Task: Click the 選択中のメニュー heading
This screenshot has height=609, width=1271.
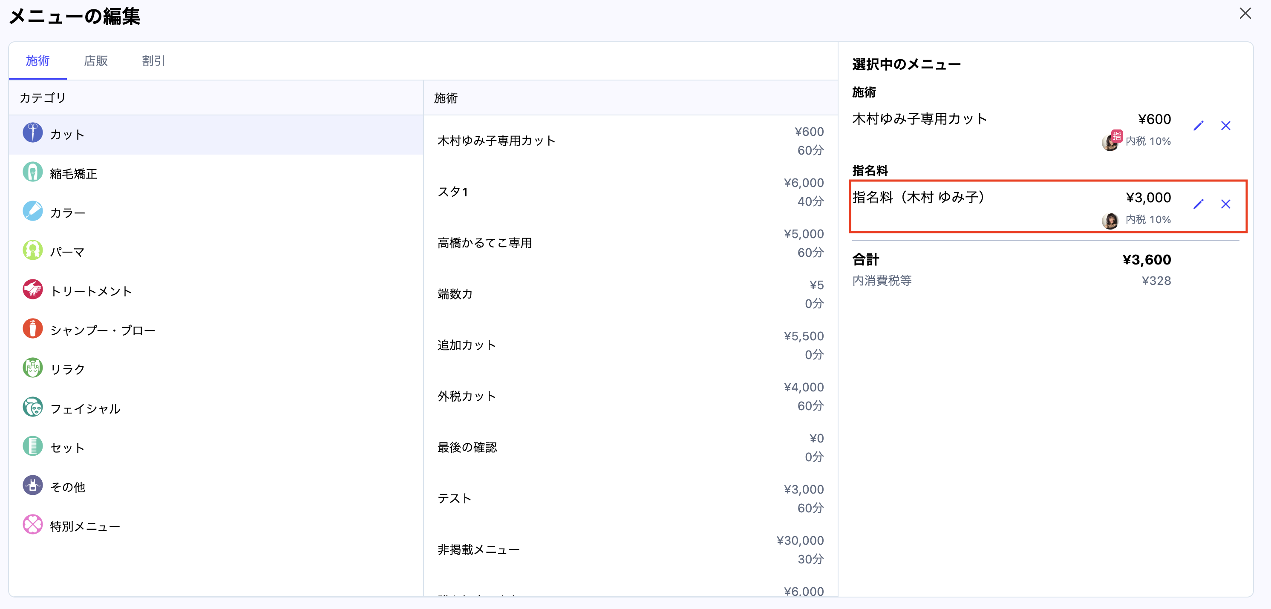Action: point(906,65)
